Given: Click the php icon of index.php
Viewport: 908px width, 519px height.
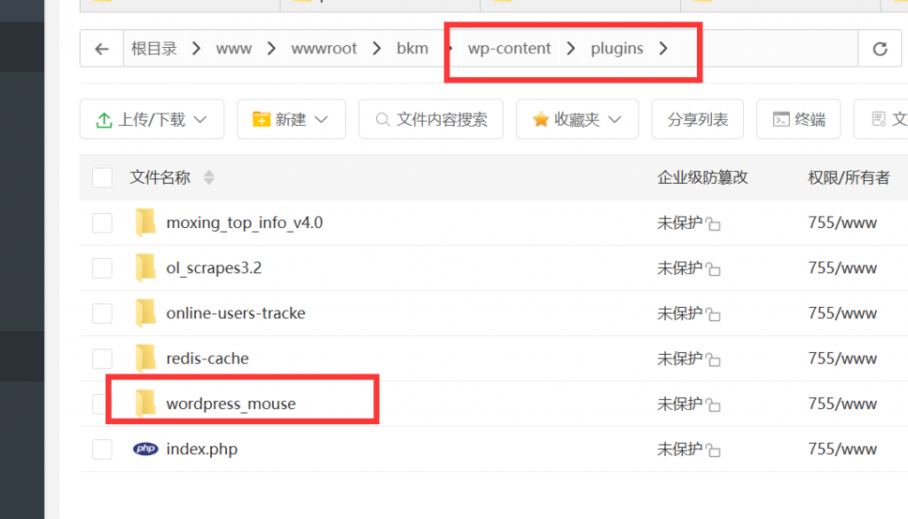Looking at the screenshot, I should 145,449.
